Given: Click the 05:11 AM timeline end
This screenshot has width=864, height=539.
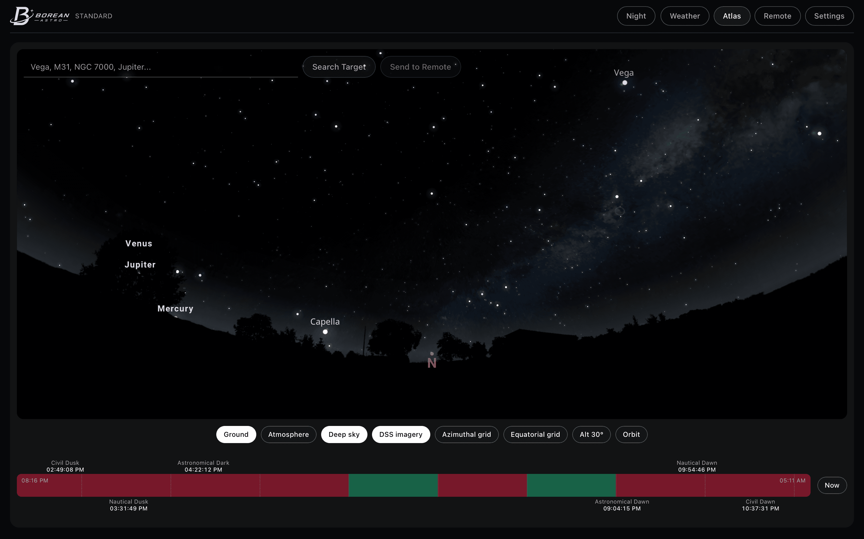Looking at the screenshot, I should pos(792,480).
